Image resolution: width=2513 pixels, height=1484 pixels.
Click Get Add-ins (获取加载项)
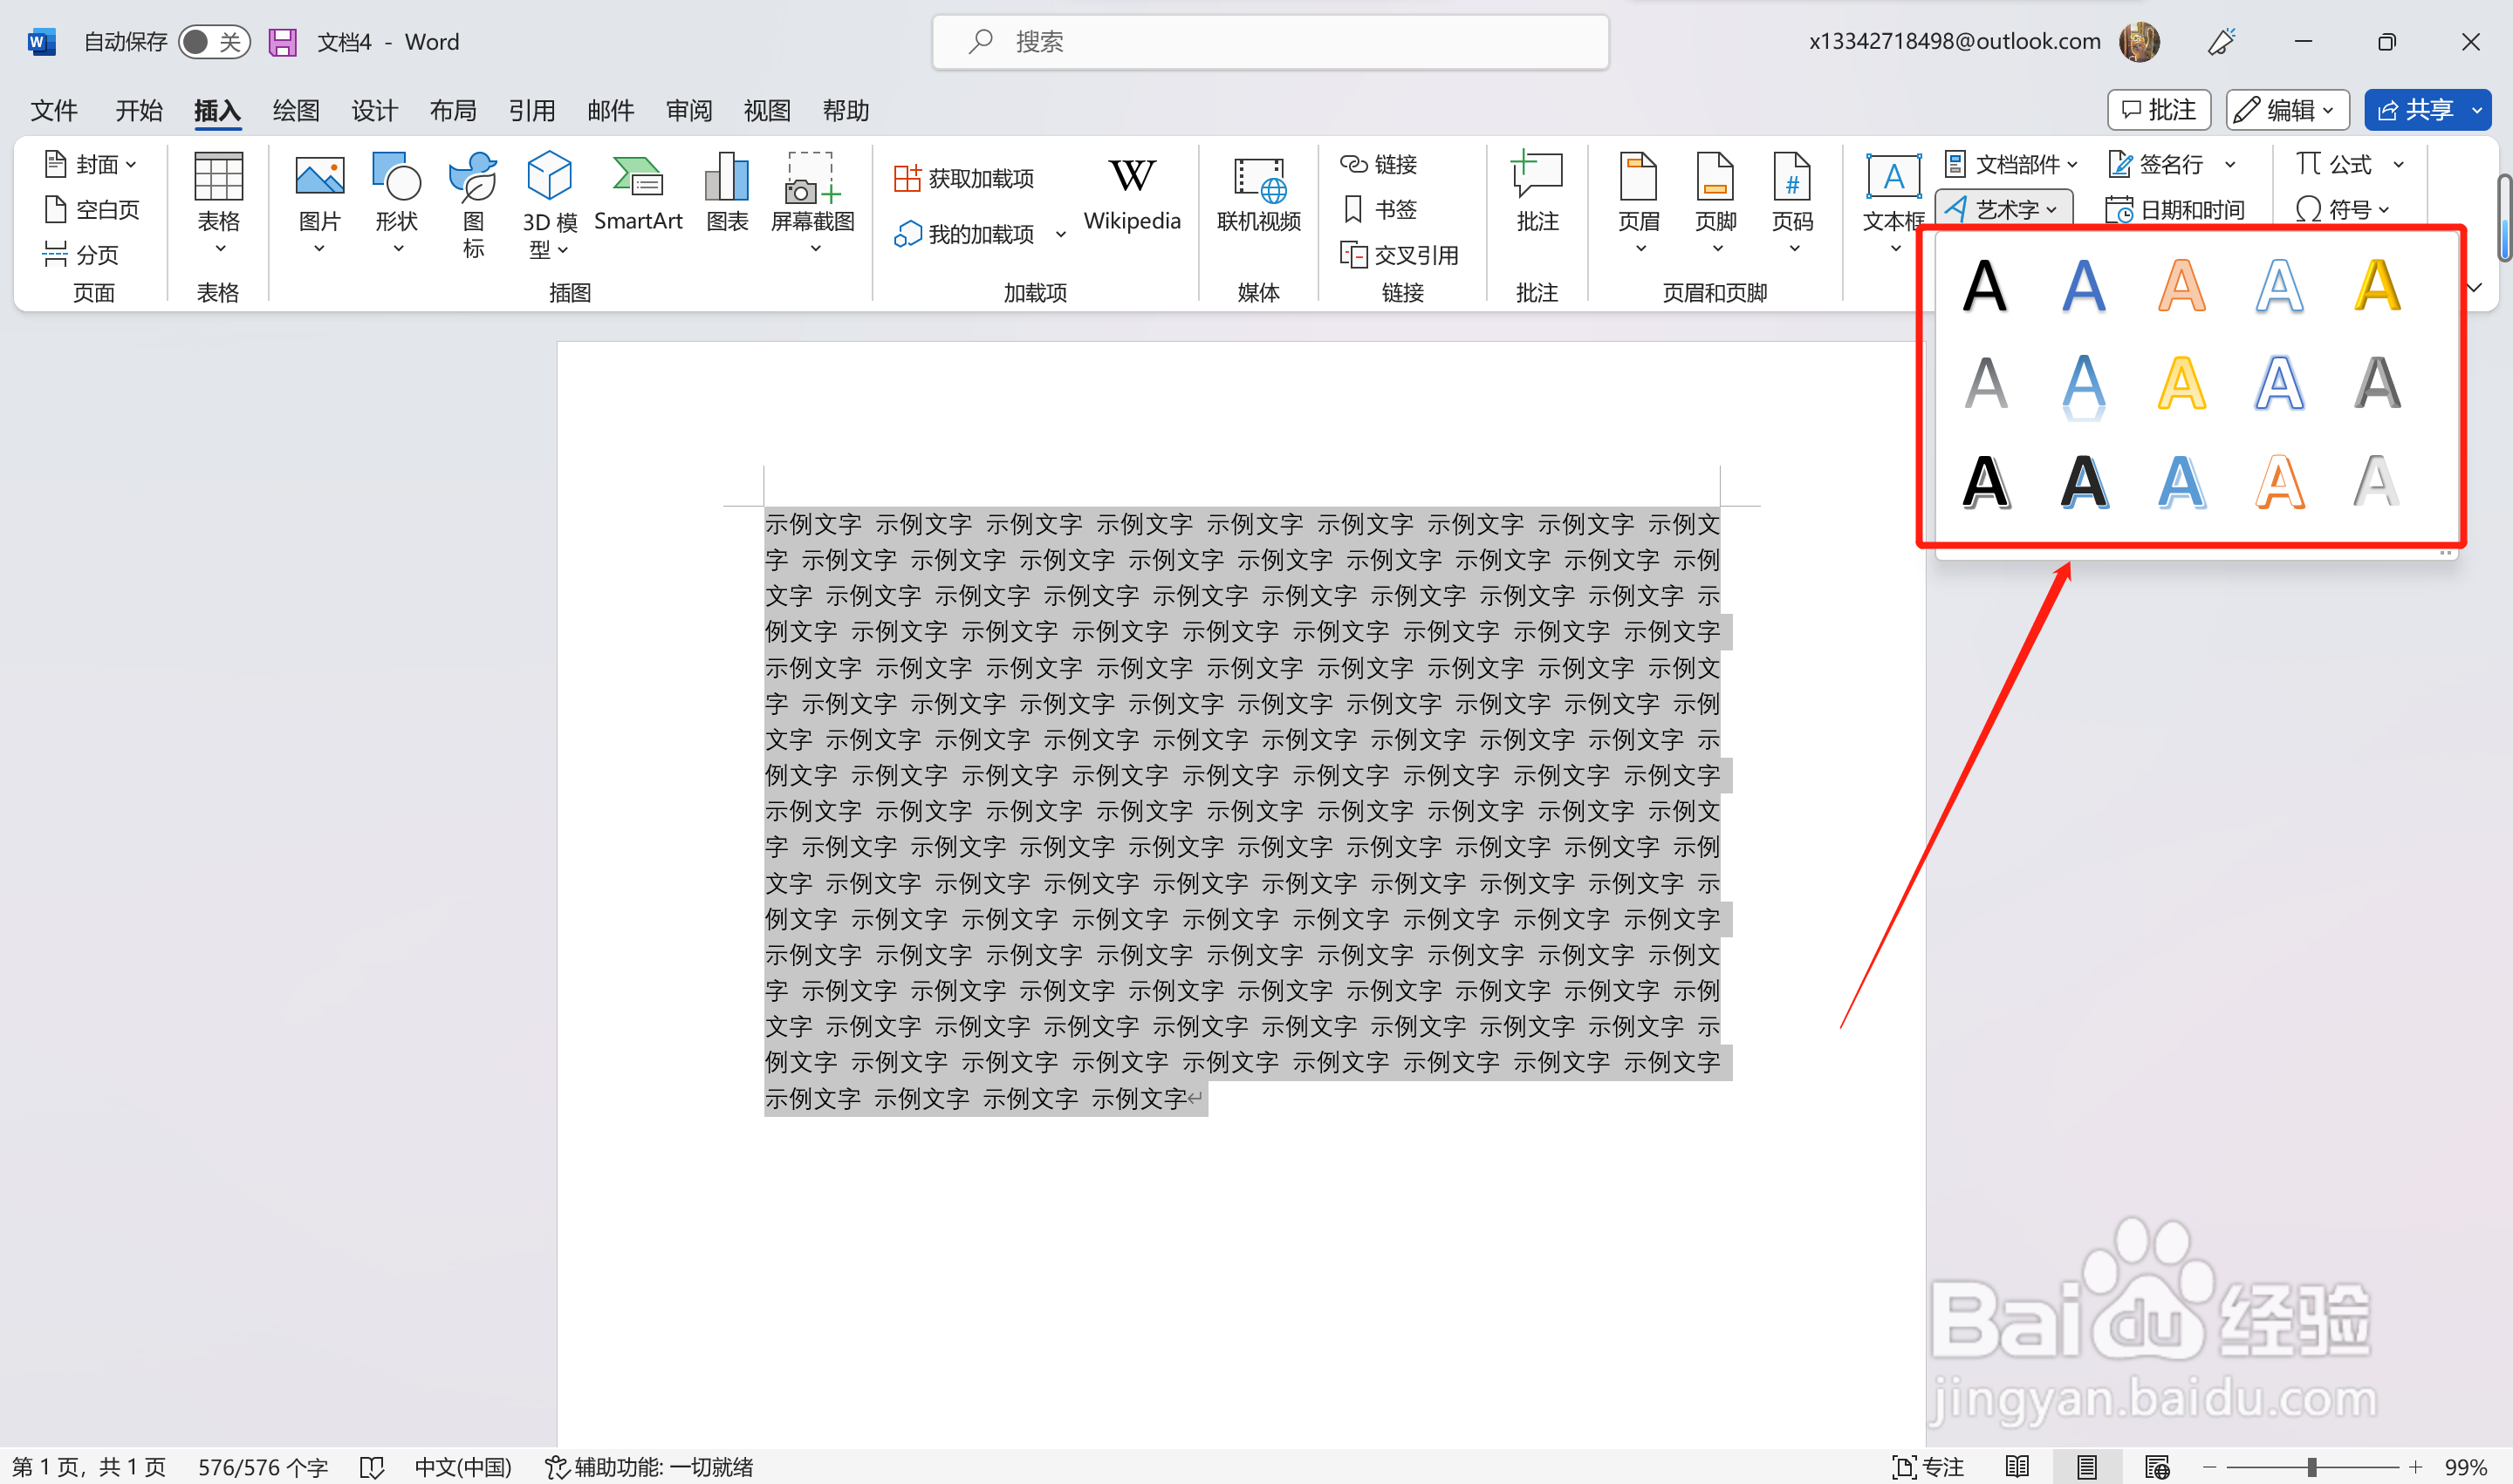coord(964,178)
